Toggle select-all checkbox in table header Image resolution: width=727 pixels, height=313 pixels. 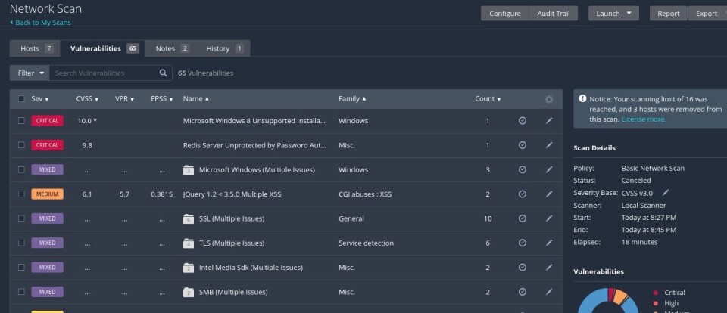tap(21, 98)
